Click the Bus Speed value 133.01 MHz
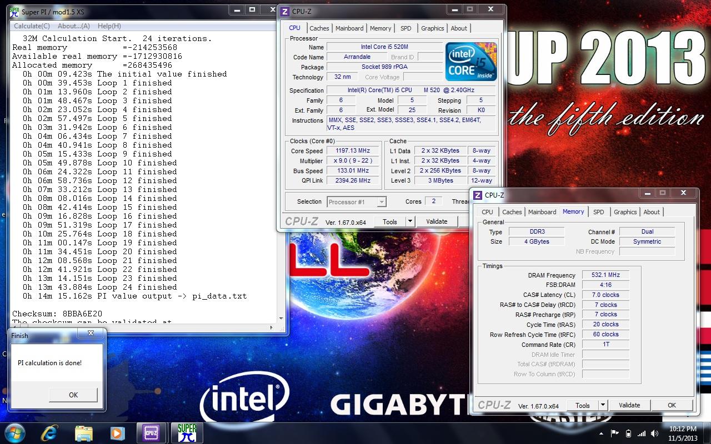Image resolution: width=711 pixels, height=444 pixels. point(353,171)
